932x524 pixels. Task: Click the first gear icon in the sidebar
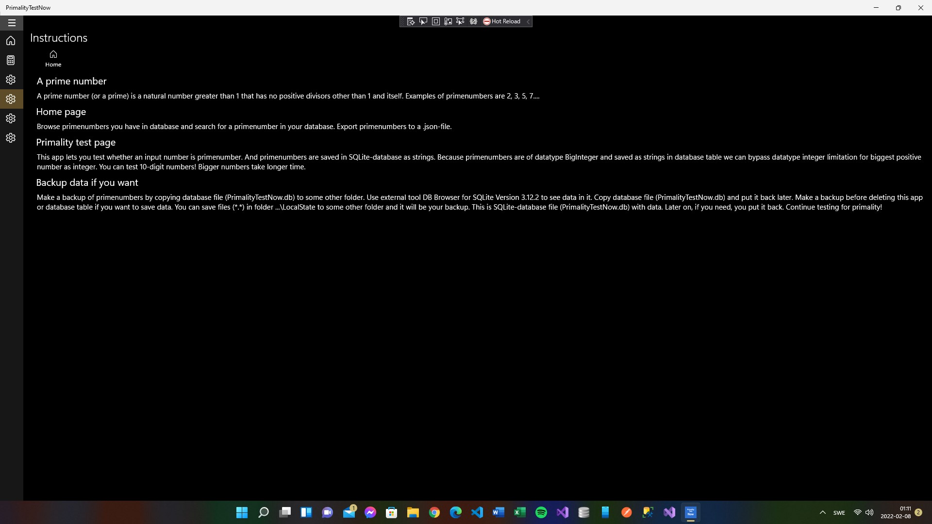coord(11,80)
